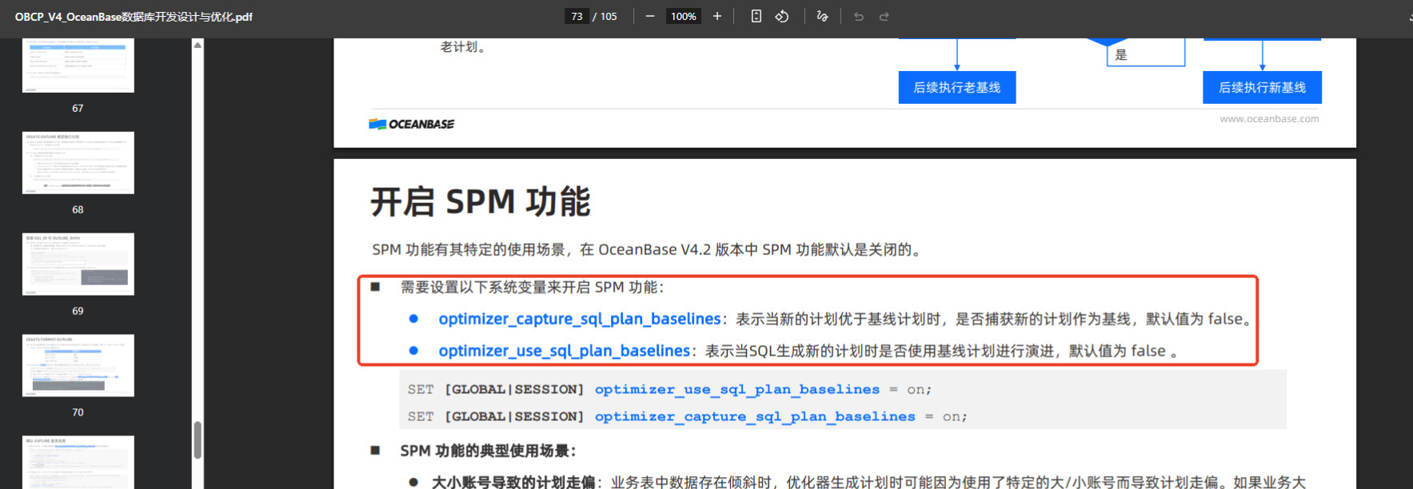Go to the page 70 thumbnail
This screenshot has width=1413, height=489.
click(78, 366)
